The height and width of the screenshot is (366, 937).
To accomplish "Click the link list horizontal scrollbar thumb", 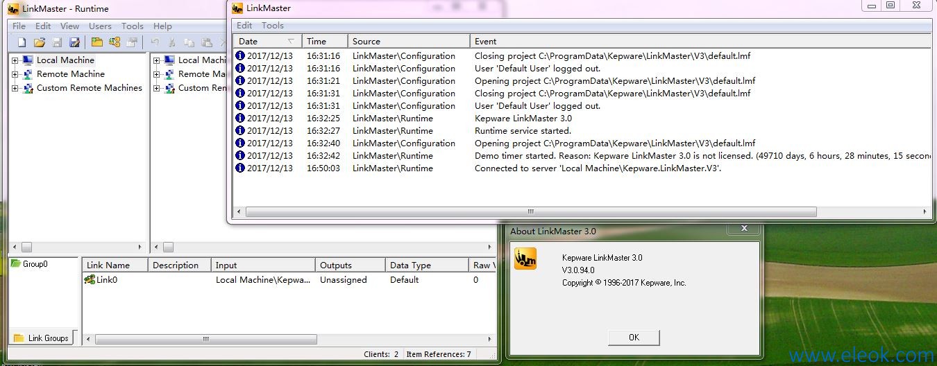I will point(206,340).
